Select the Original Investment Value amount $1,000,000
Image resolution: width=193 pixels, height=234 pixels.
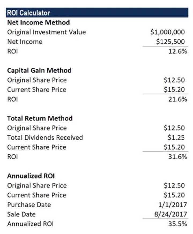tap(168, 32)
